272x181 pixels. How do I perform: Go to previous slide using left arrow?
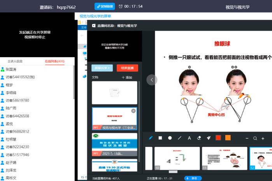coord(151,80)
